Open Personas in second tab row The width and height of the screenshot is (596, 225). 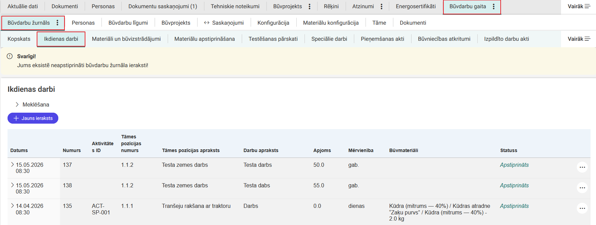coord(83,23)
